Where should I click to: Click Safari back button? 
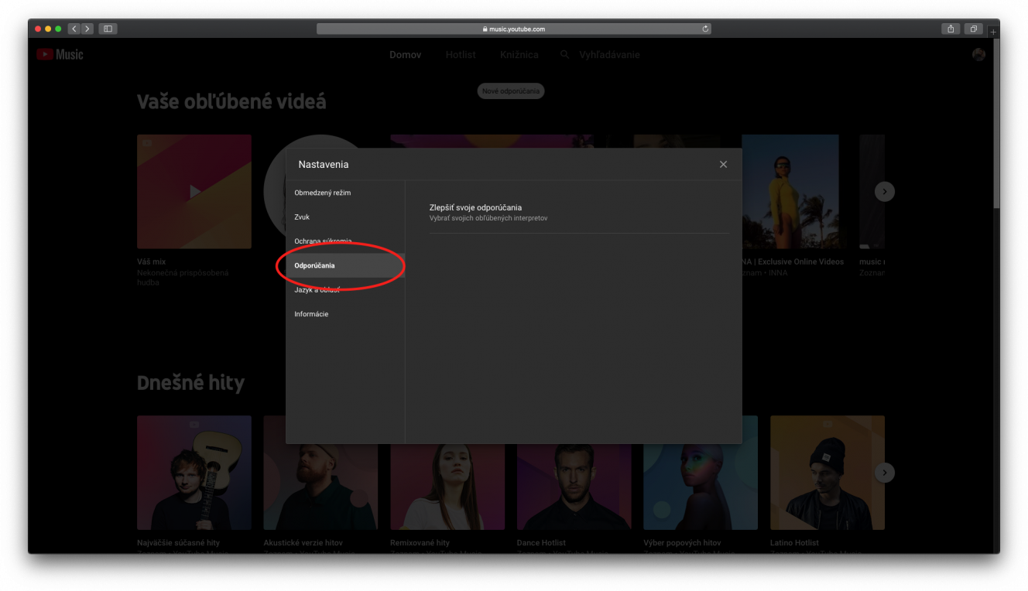(x=74, y=29)
